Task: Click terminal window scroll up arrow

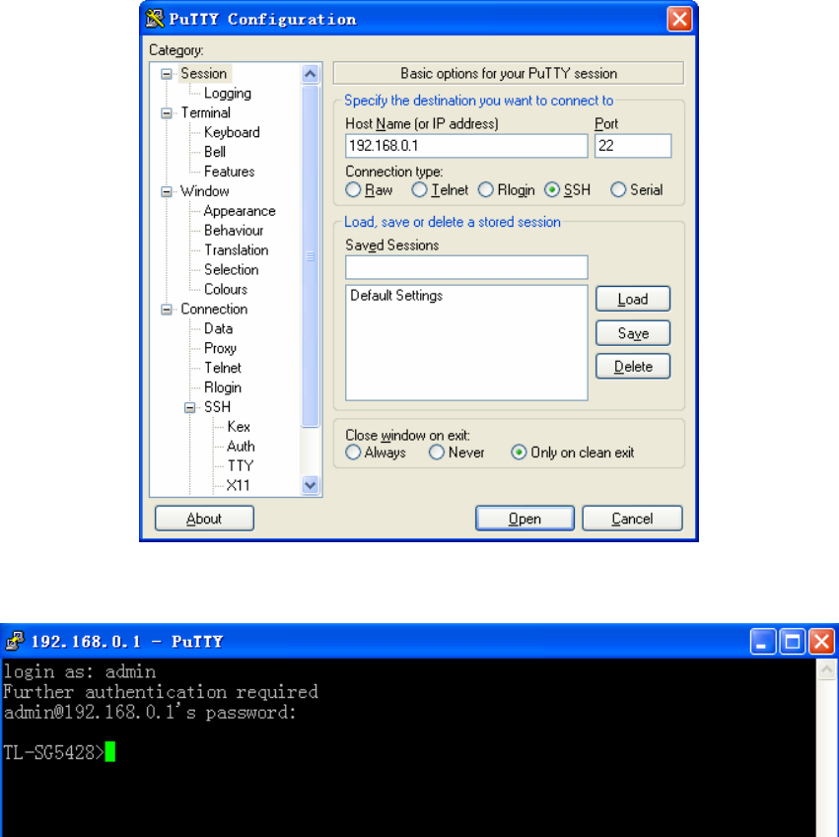Action: (x=827, y=669)
